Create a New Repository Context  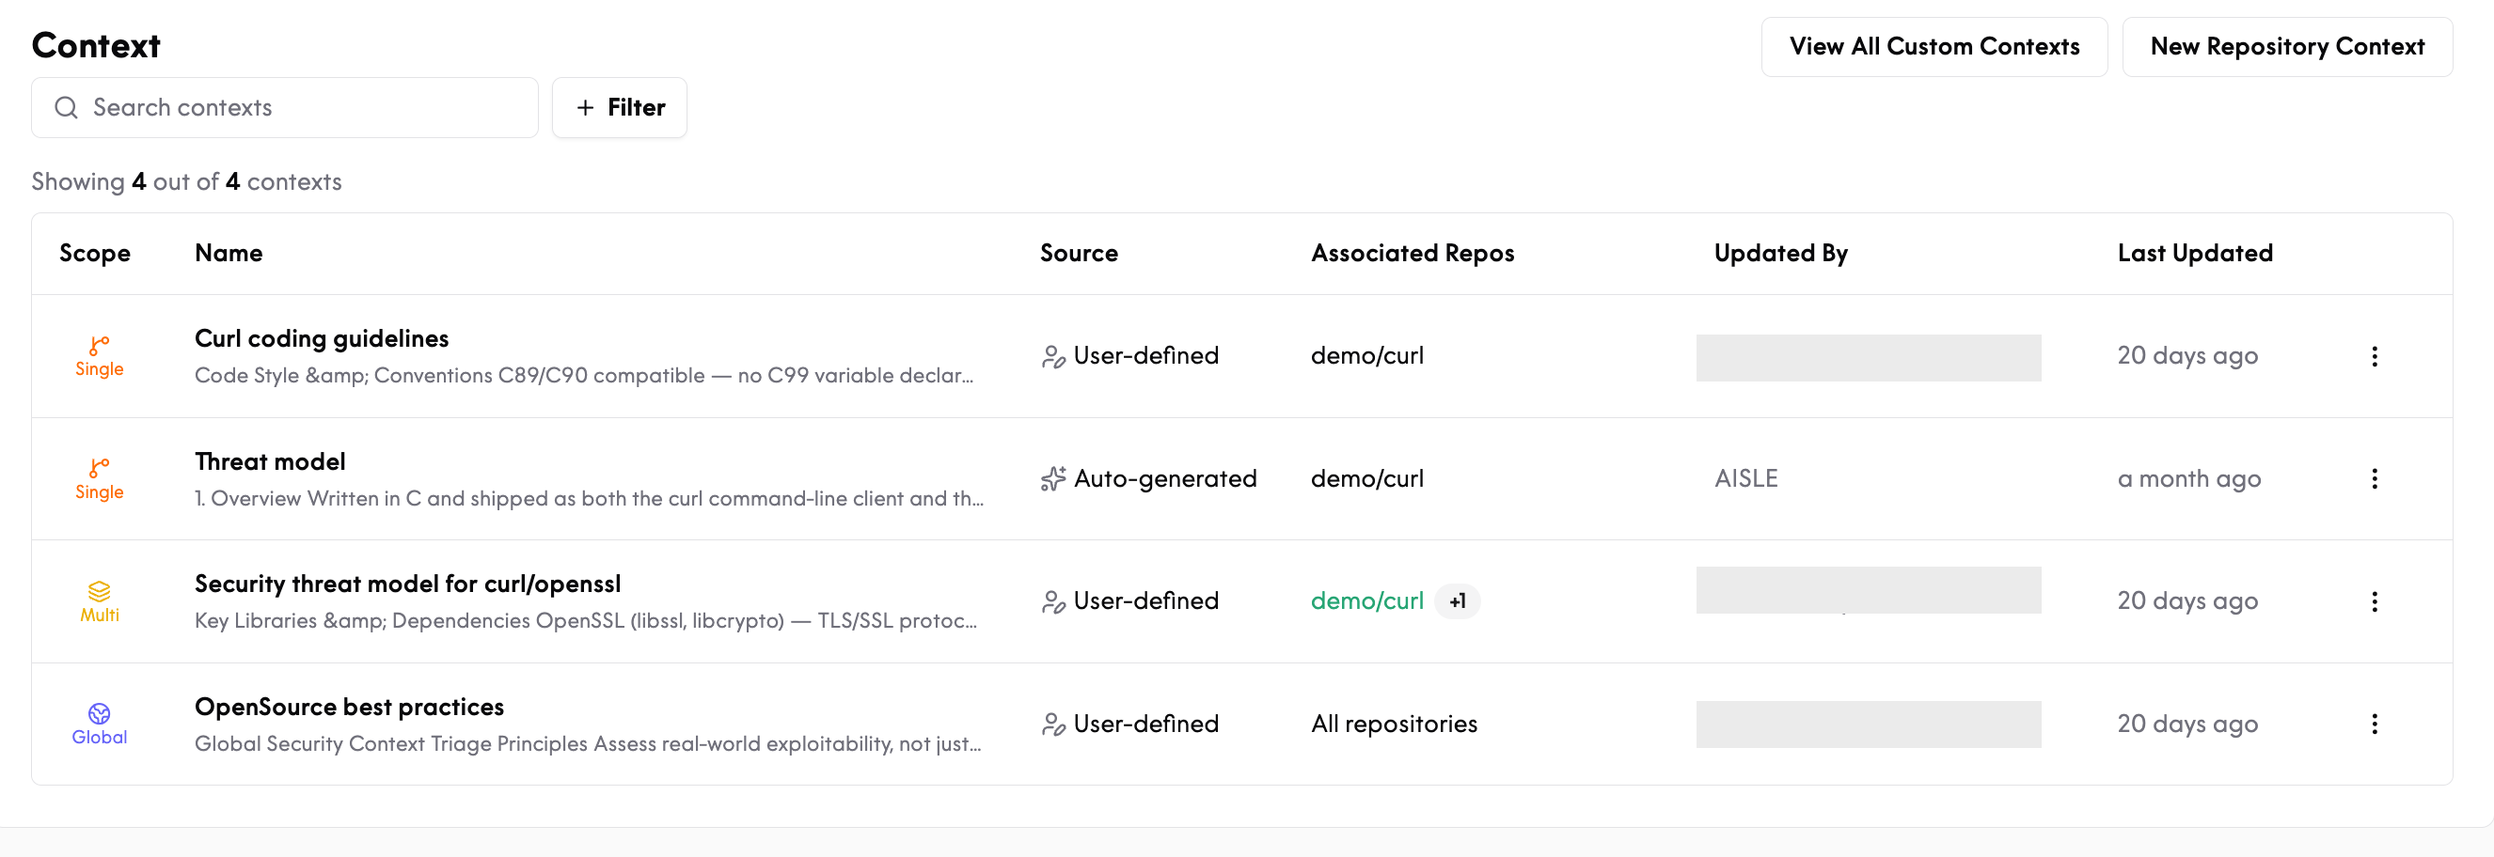pos(2287,46)
